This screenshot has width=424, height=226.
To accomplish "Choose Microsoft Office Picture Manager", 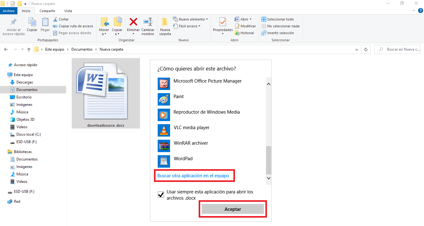I will (x=212, y=83).
